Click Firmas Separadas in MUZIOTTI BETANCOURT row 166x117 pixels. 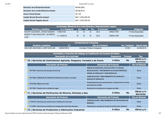pyautogui.click(x=136, y=36)
